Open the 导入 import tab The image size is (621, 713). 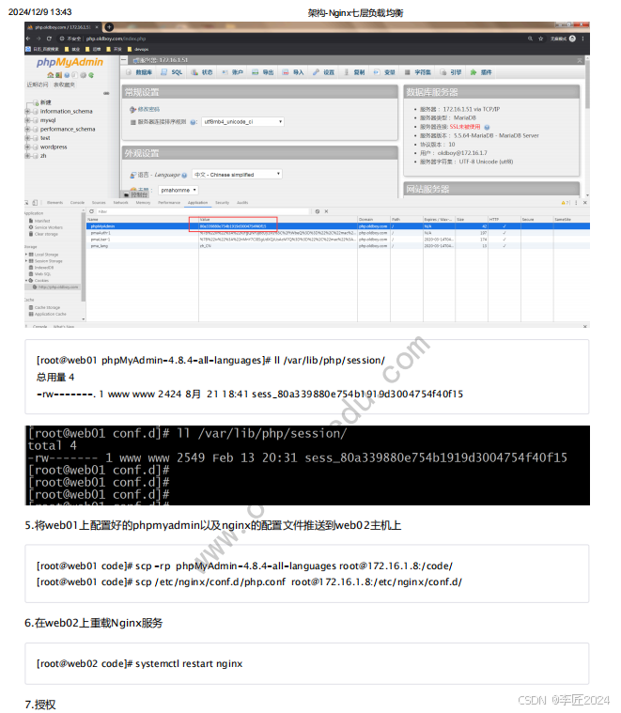click(x=293, y=72)
